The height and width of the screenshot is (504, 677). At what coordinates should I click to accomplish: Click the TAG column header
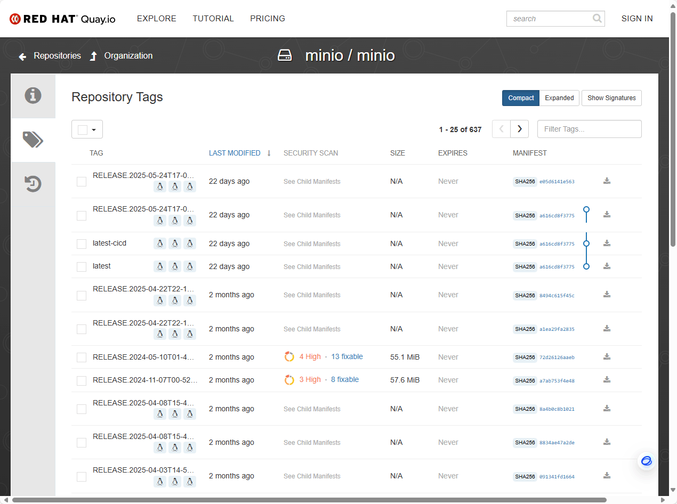[96, 153]
